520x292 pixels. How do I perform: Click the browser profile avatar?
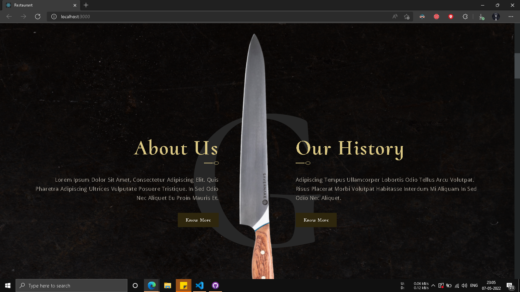(496, 17)
